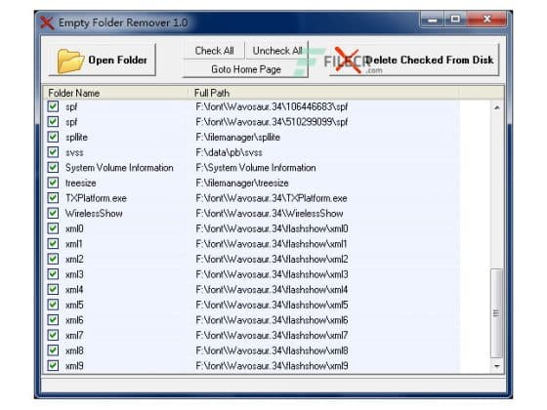Click path ending in 510299099\spf
Screen dimensions: 547x410
[272, 122]
